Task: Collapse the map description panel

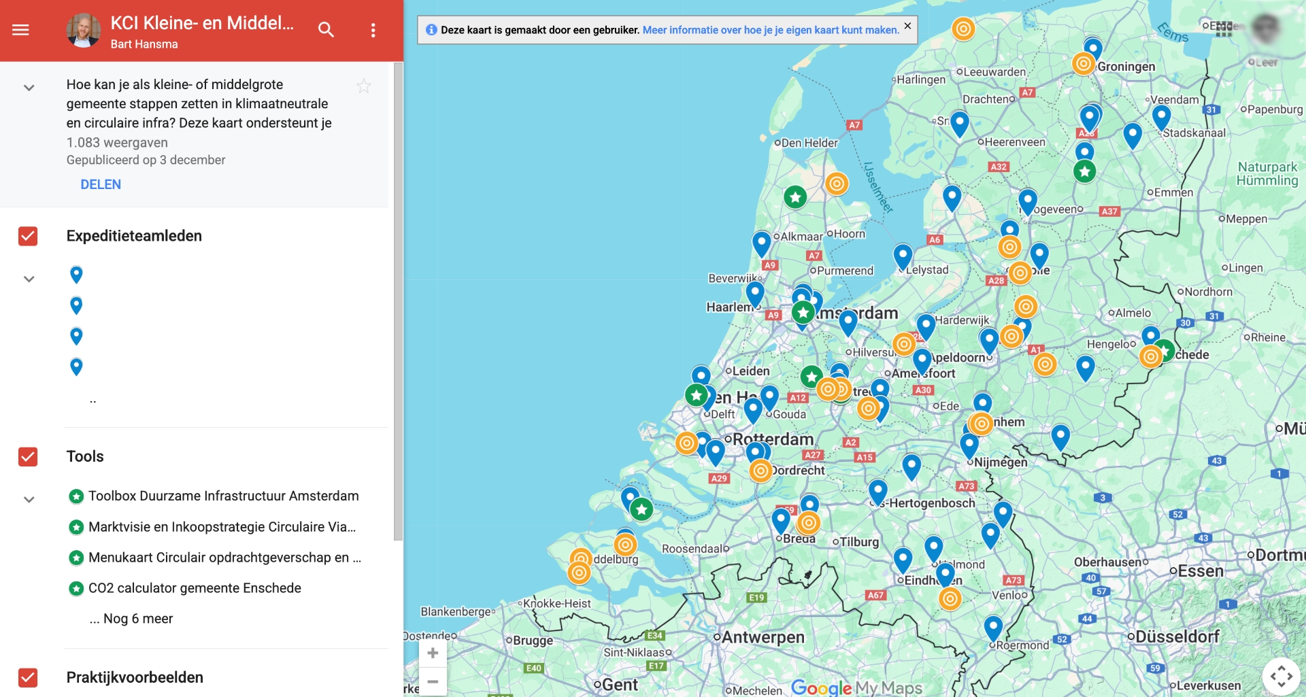Action: pyautogui.click(x=29, y=88)
